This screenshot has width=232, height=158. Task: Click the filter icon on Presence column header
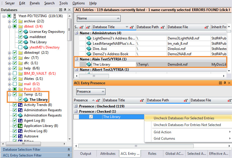98,100
